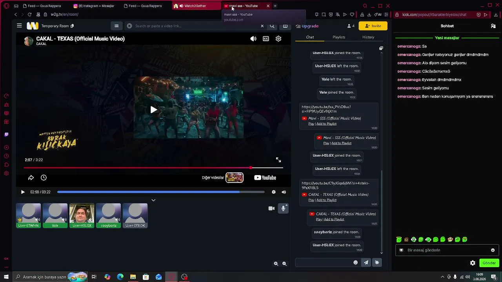Play the paused video with center button

coord(154,110)
